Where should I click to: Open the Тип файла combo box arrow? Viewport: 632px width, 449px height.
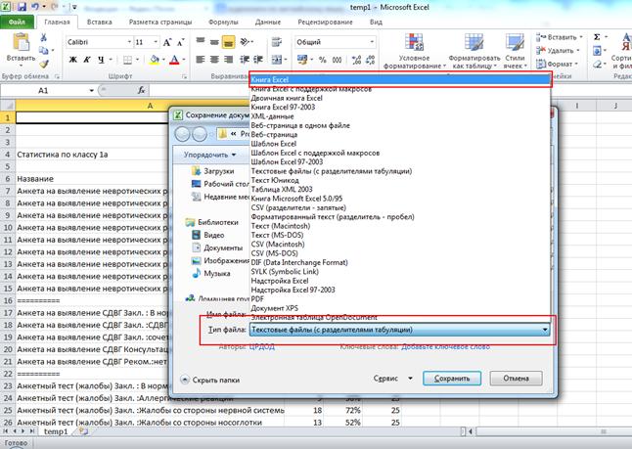(542, 331)
